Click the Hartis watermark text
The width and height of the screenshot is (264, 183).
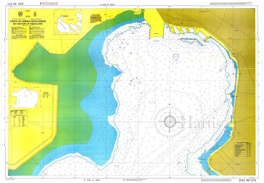pyautogui.click(x=200, y=122)
